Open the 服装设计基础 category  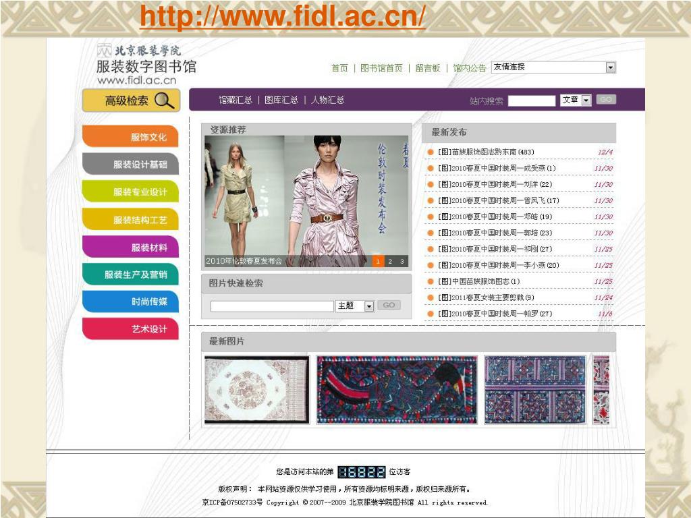click(x=130, y=164)
